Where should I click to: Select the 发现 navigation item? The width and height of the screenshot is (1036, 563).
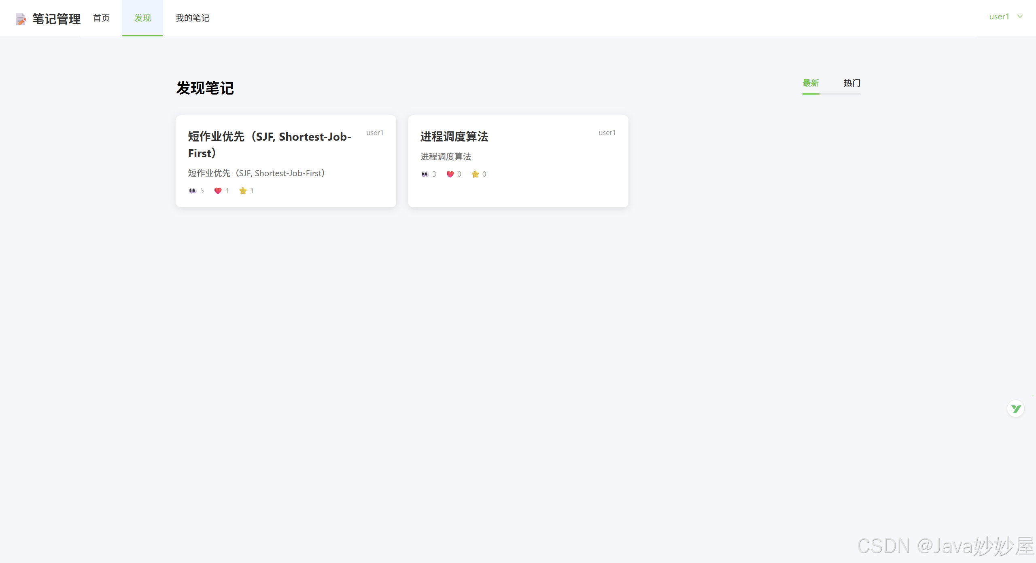(x=142, y=18)
